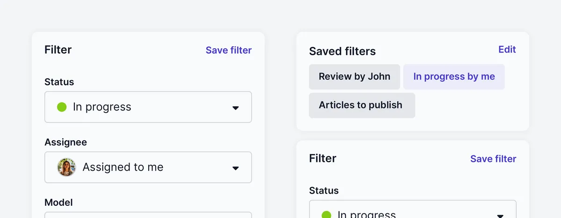This screenshot has height=218, width=561.
Task: Apply the 'Articles to publish' saved filter
Action: click(362, 105)
